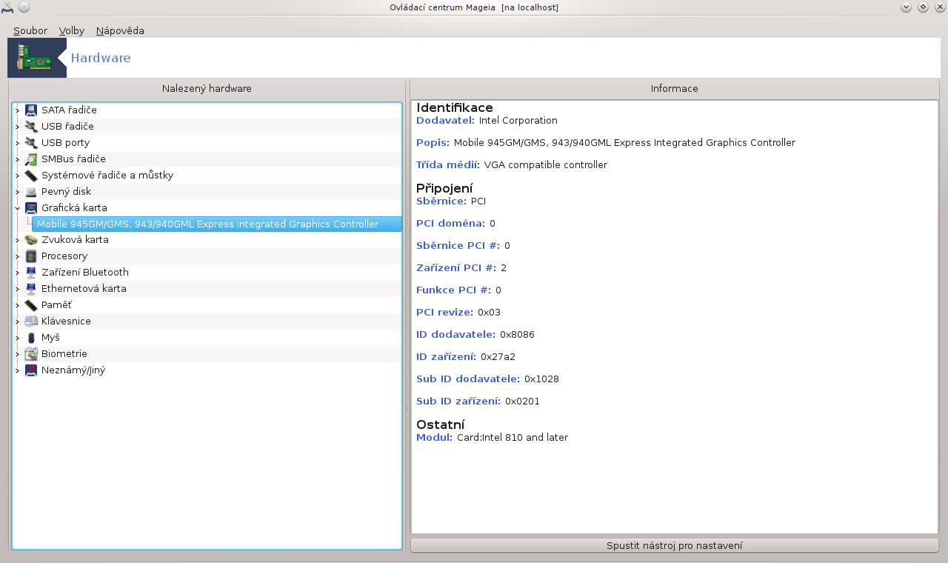The width and height of the screenshot is (948, 563).
Task: Select the Zvuková karta tree label
Action: click(x=75, y=240)
